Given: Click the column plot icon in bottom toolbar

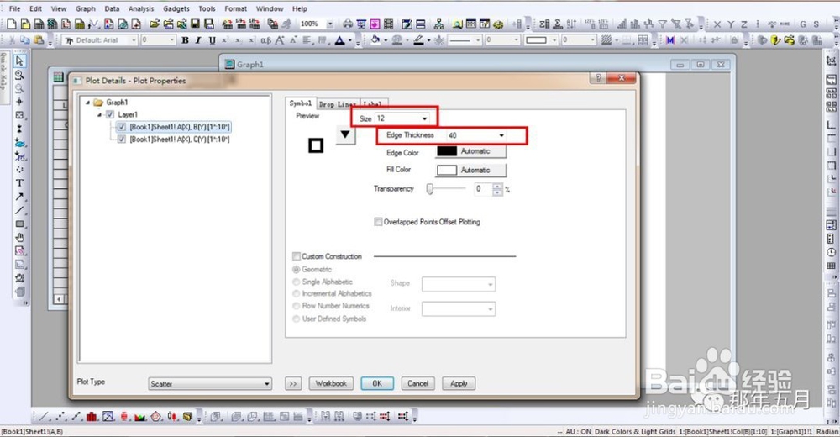Looking at the screenshot, I should pyautogui.click(x=92, y=416).
